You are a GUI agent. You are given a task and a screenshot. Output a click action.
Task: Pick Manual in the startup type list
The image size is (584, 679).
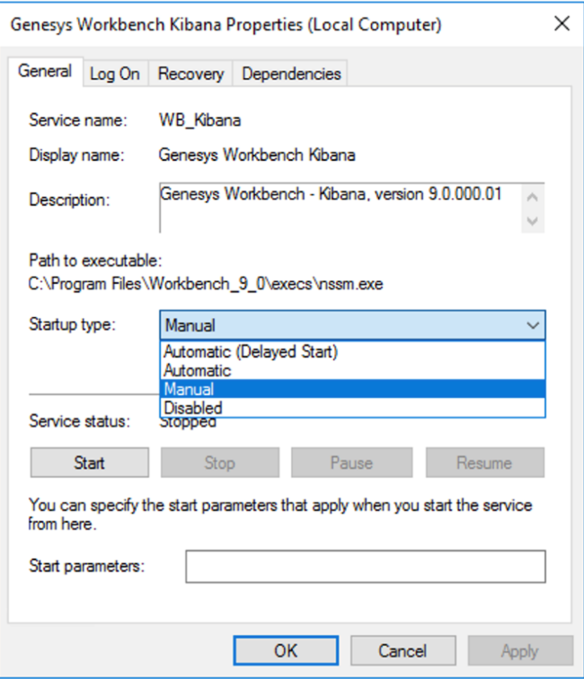point(189,389)
